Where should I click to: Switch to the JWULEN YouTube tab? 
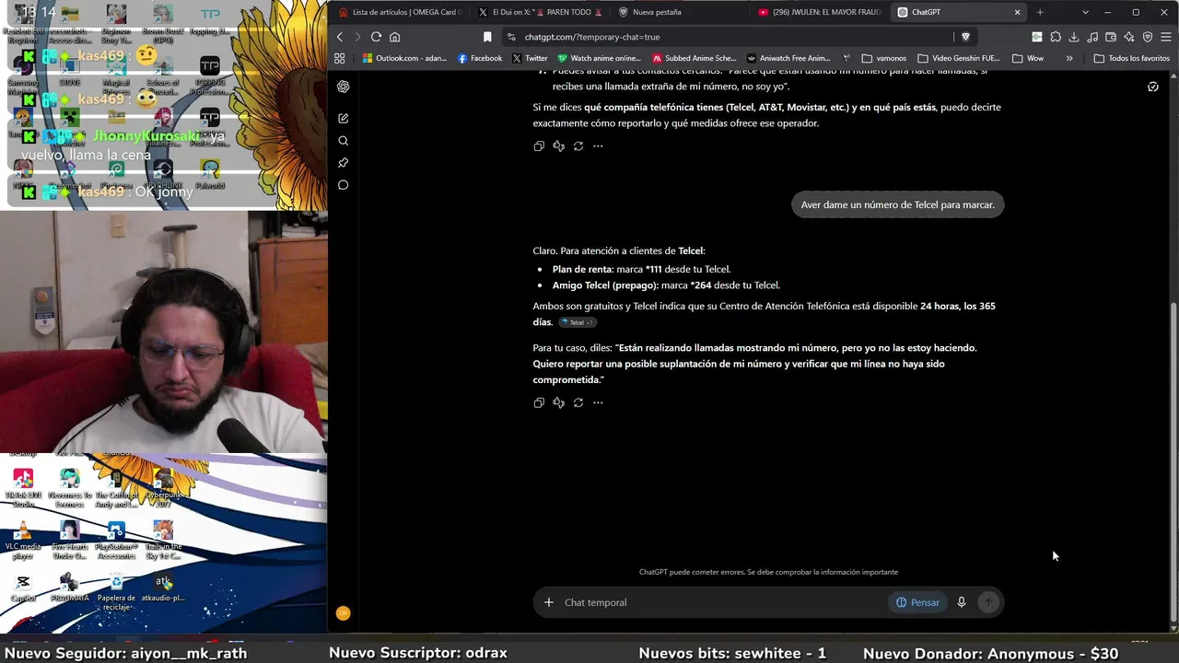[820, 12]
